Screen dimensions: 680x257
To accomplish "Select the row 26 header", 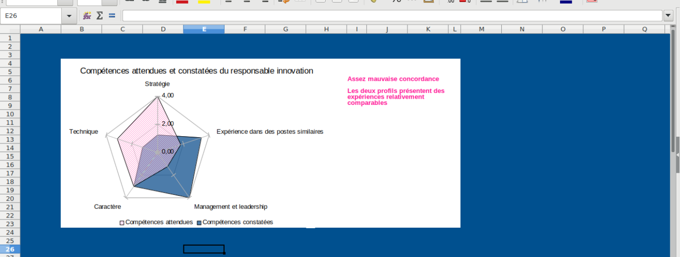I will pos(10,249).
